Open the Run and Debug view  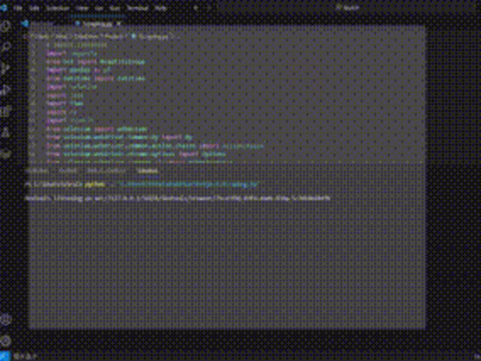(x=6, y=90)
